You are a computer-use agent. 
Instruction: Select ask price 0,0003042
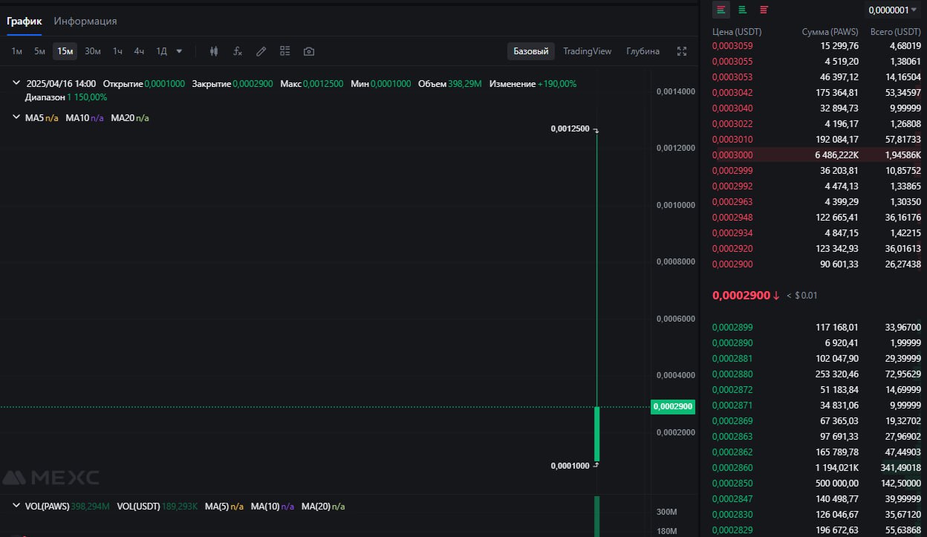click(732, 92)
